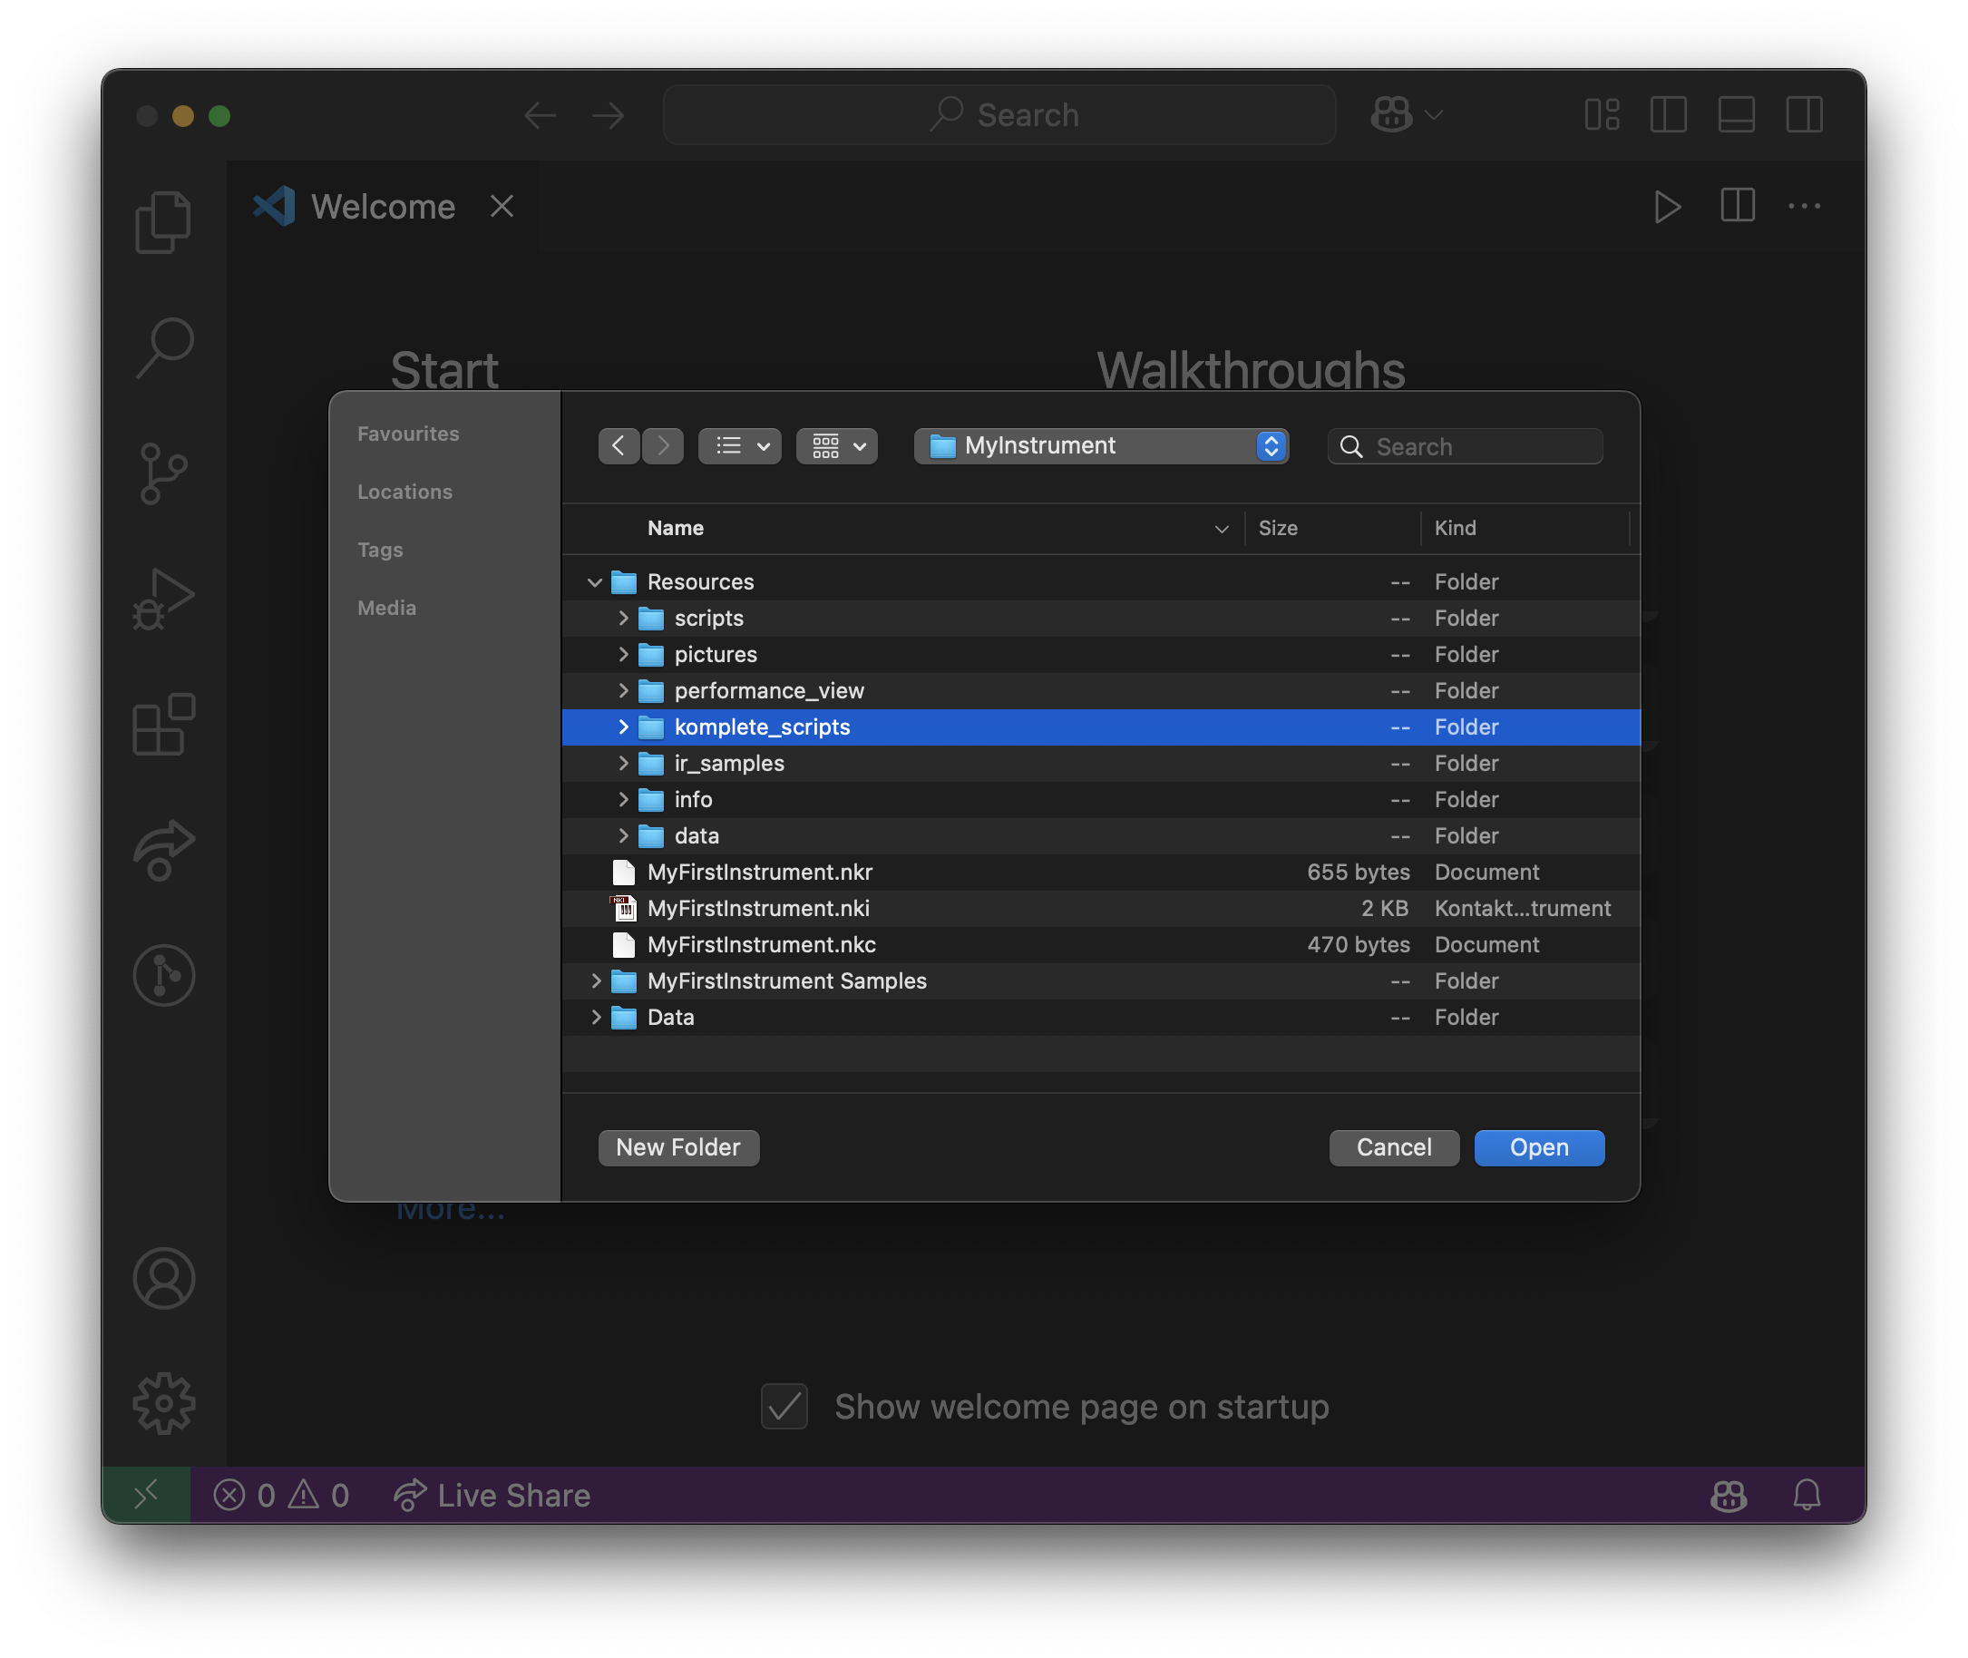Click Tags sidebar heading
This screenshot has height=1658, width=1968.
click(380, 550)
